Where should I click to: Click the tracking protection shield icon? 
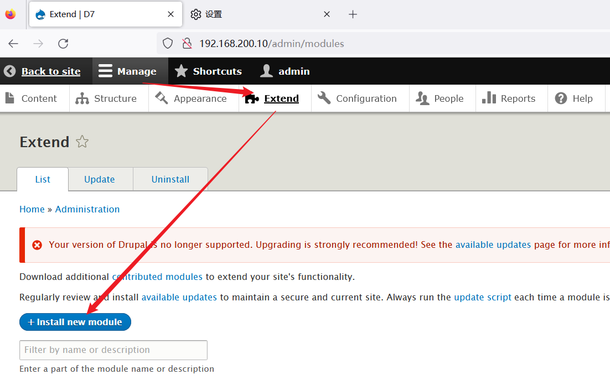pos(168,43)
